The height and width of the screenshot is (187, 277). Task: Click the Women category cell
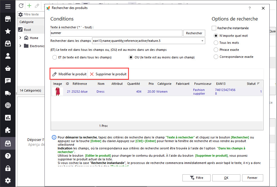point(162,92)
